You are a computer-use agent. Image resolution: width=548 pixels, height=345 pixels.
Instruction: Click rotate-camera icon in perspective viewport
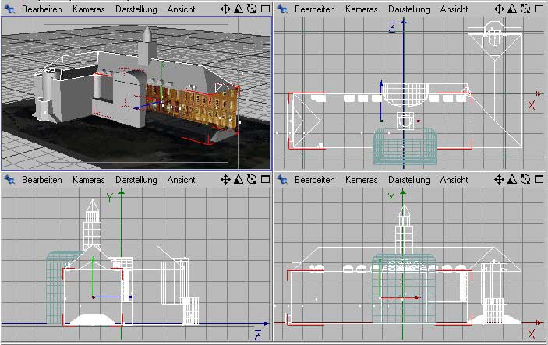click(x=252, y=9)
